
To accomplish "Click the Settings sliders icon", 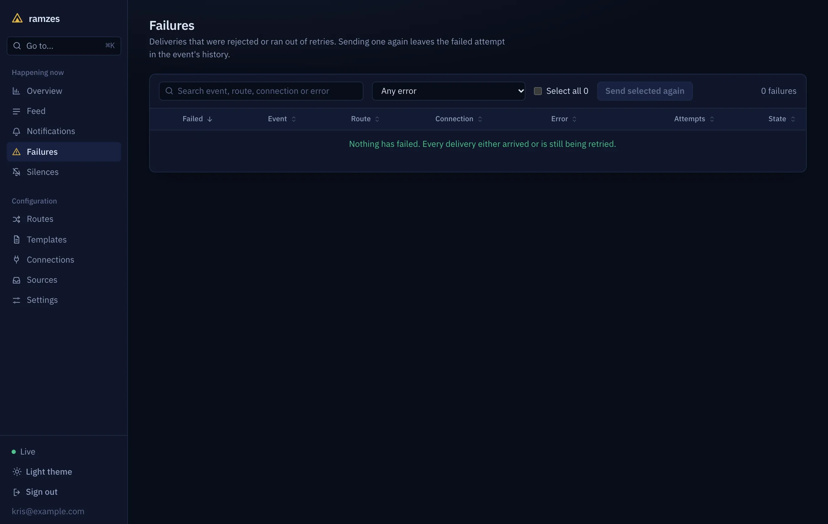I will [16, 300].
